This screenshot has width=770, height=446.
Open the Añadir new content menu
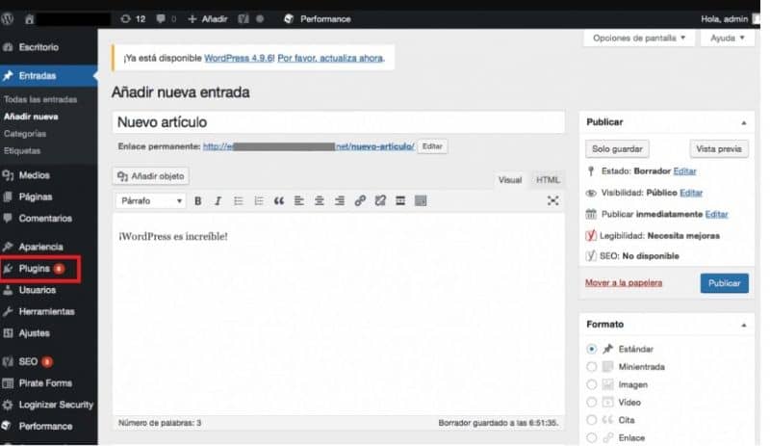[208, 19]
